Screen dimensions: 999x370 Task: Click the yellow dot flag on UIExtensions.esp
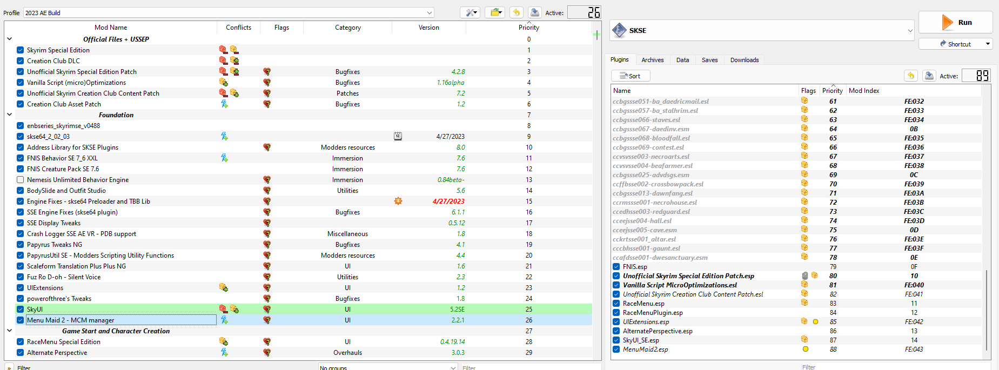815,321
